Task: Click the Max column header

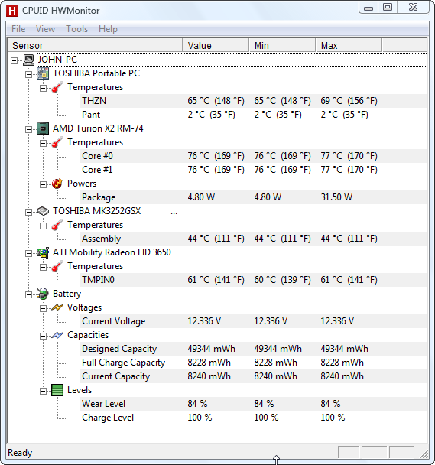Action: 349,45
